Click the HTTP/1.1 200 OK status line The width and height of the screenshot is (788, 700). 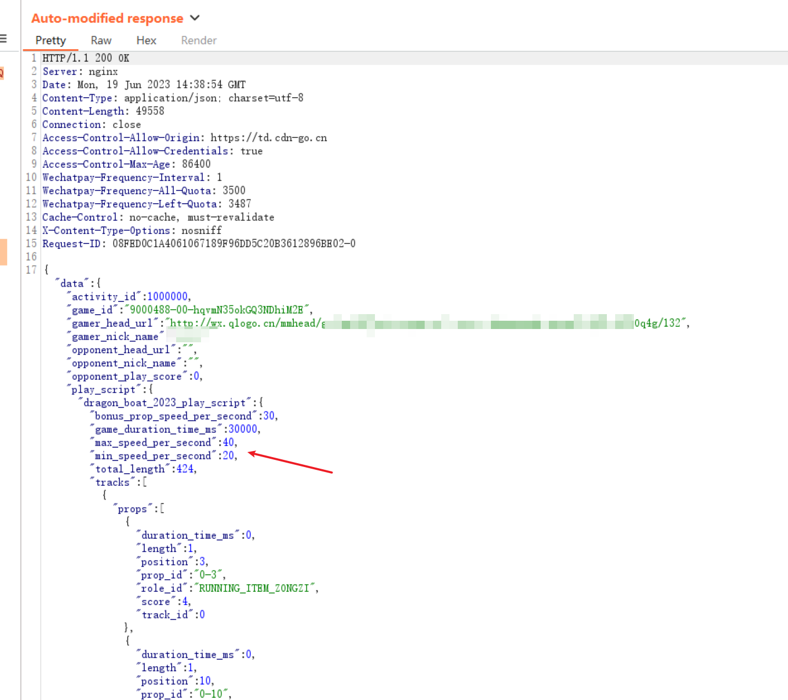coord(86,58)
